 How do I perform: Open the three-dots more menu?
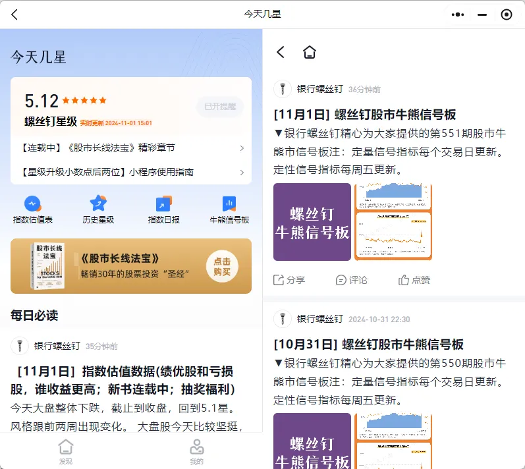pyautogui.click(x=458, y=14)
